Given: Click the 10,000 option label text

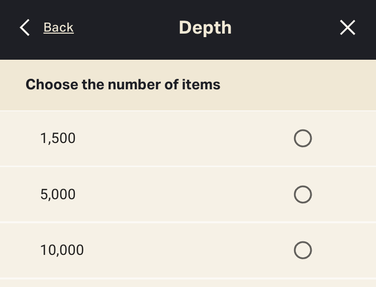Looking at the screenshot, I should pyautogui.click(x=62, y=250).
